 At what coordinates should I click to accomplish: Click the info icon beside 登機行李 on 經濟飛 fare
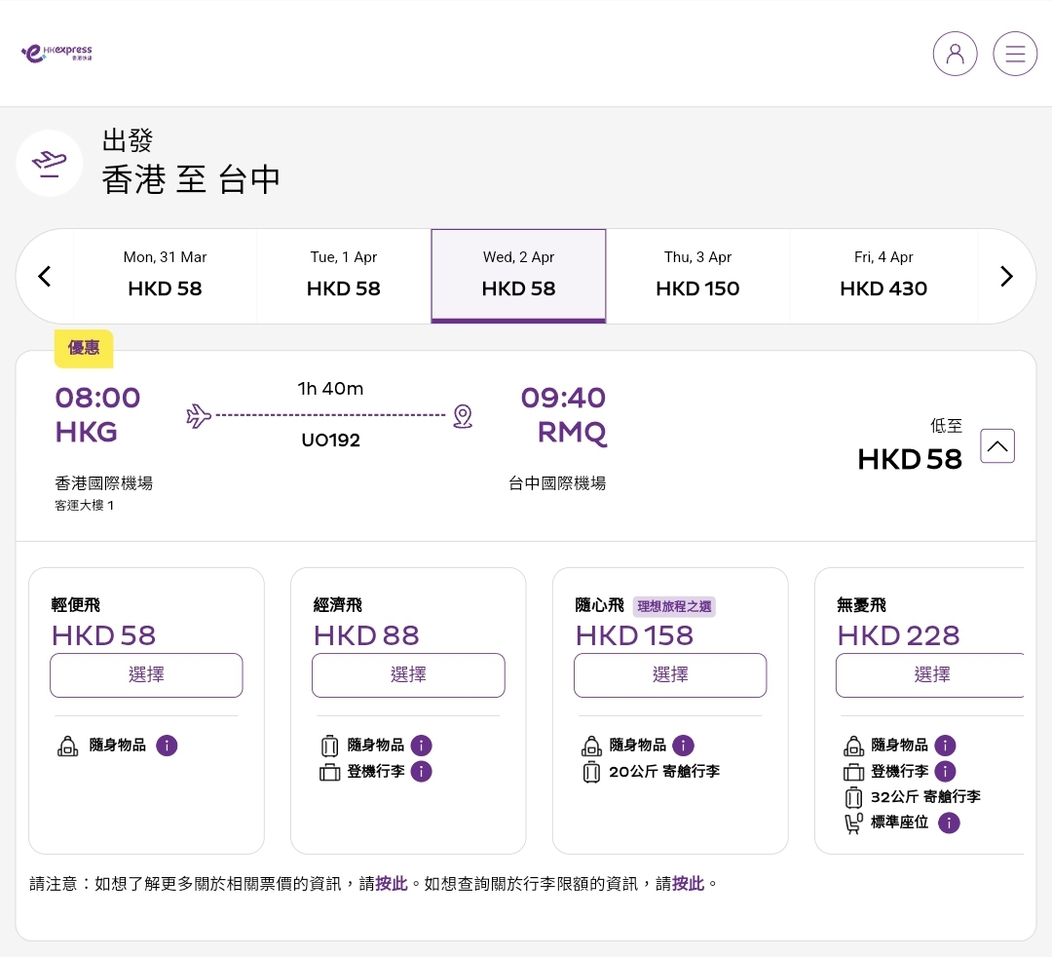click(422, 771)
